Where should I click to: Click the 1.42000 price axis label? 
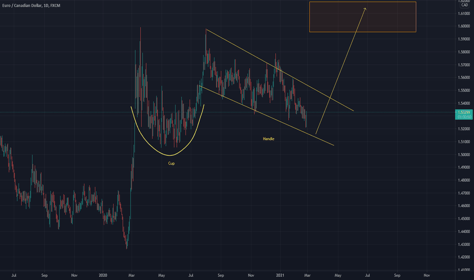[464, 257]
